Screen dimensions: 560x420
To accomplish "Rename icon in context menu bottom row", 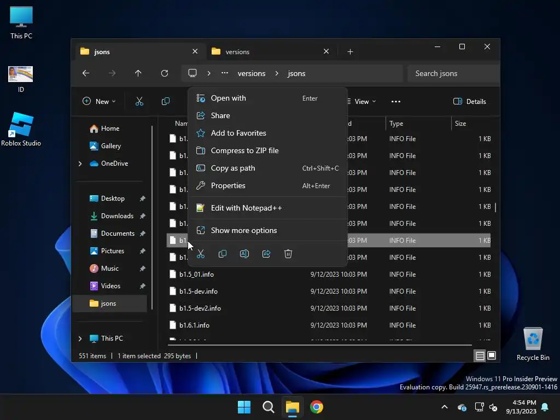I will 244,254.
